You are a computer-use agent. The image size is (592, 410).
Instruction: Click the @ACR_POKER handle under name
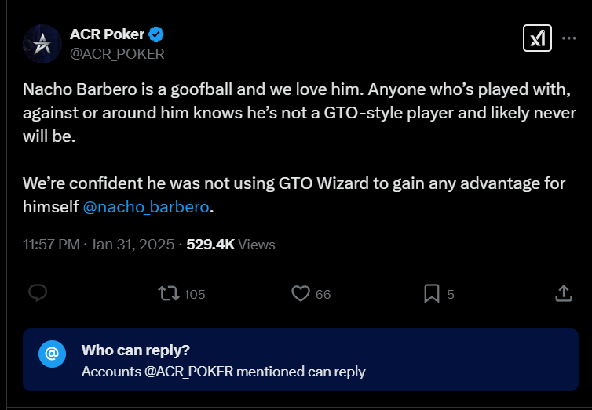117,53
